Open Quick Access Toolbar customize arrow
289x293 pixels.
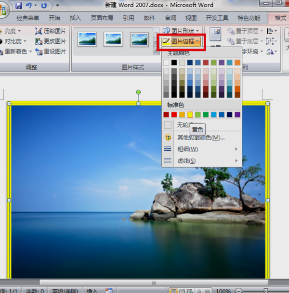click(57, 6)
